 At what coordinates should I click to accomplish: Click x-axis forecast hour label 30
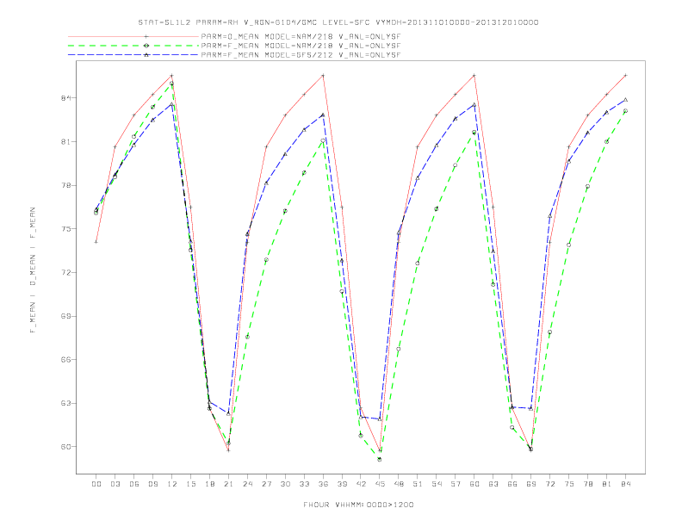(285, 484)
